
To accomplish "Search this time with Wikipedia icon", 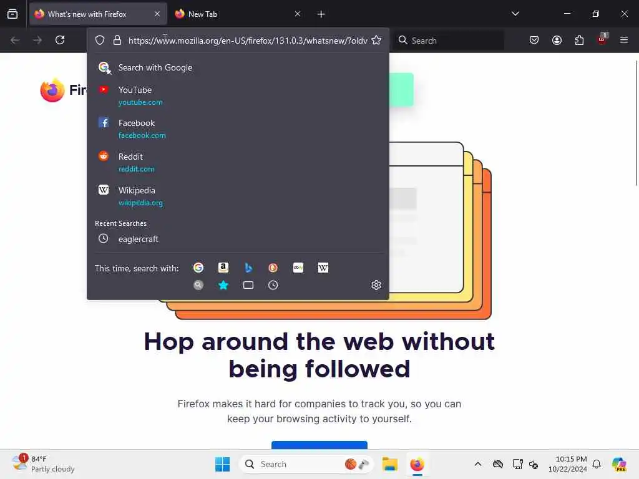I will pos(323,268).
